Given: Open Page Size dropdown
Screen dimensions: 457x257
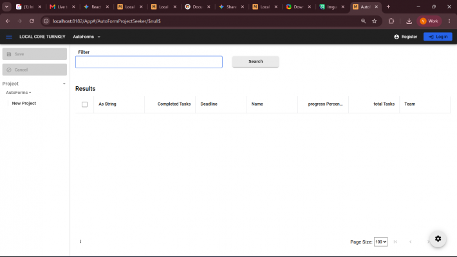Looking at the screenshot, I should [380, 242].
